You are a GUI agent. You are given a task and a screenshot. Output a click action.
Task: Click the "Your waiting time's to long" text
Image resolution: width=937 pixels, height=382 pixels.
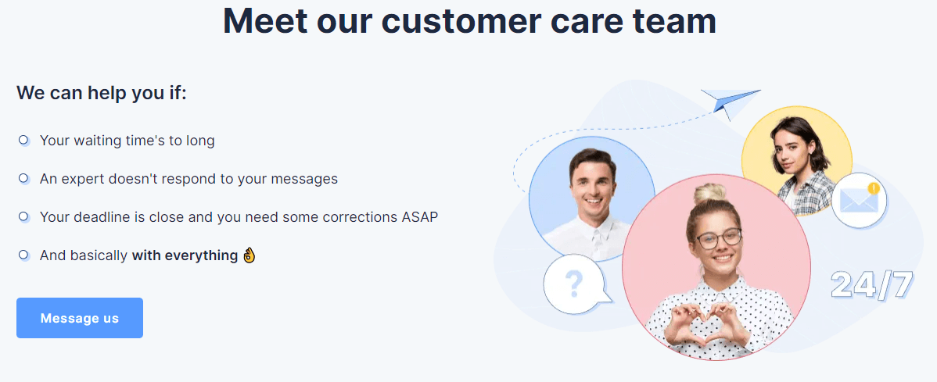[127, 141]
